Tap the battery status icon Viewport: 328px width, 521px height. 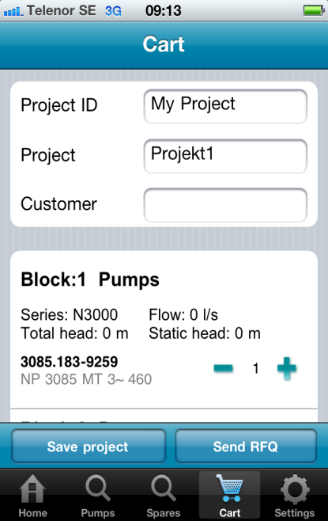pyautogui.click(x=314, y=10)
